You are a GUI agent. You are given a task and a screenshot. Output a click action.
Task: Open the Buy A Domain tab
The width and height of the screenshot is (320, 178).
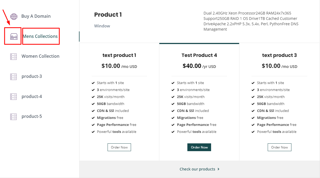[x=36, y=16]
